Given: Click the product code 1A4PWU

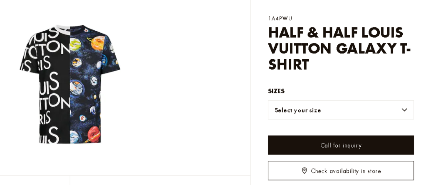Looking at the screenshot, I should coord(280,19).
